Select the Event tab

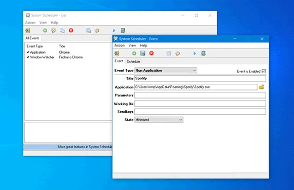[x=119, y=61]
